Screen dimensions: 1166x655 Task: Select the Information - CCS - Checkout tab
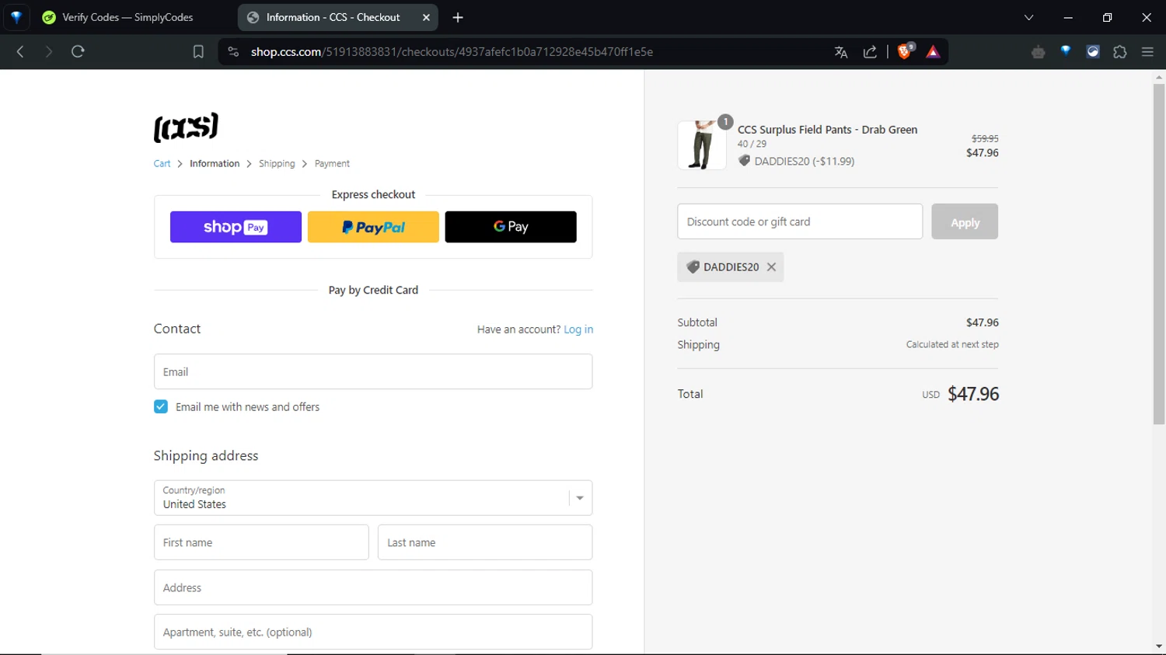tap(338, 17)
